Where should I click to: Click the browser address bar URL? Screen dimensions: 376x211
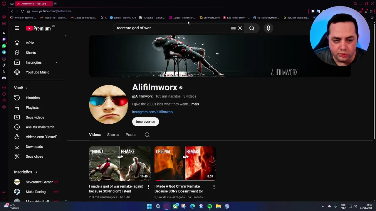coord(51,11)
